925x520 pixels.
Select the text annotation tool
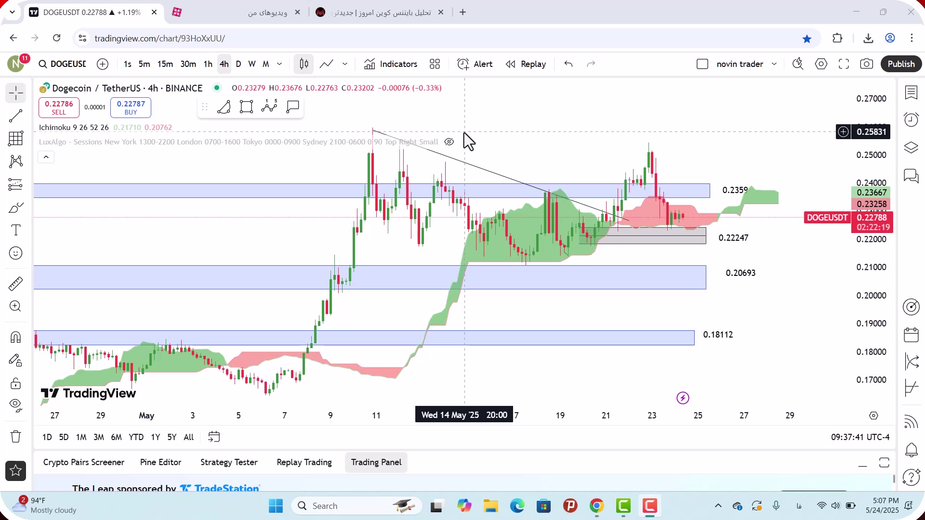click(16, 230)
